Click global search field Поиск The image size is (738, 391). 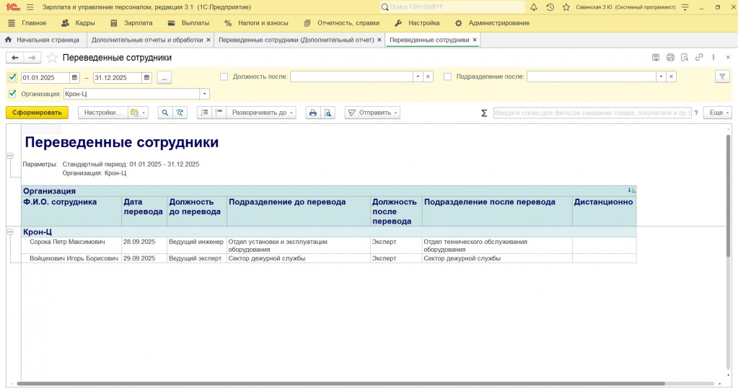pos(453,7)
